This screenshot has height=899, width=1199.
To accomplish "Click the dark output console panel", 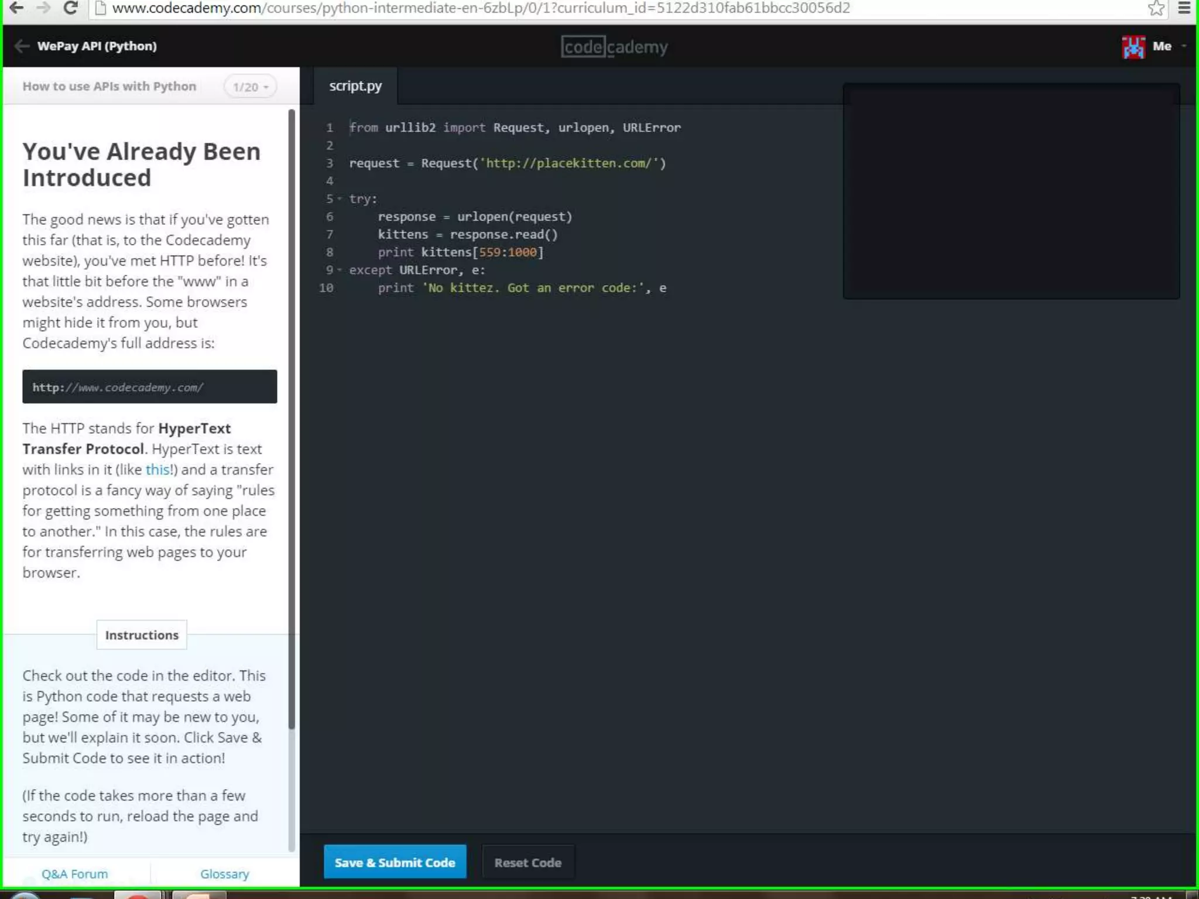I will pyautogui.click(x=1011, y=191).
